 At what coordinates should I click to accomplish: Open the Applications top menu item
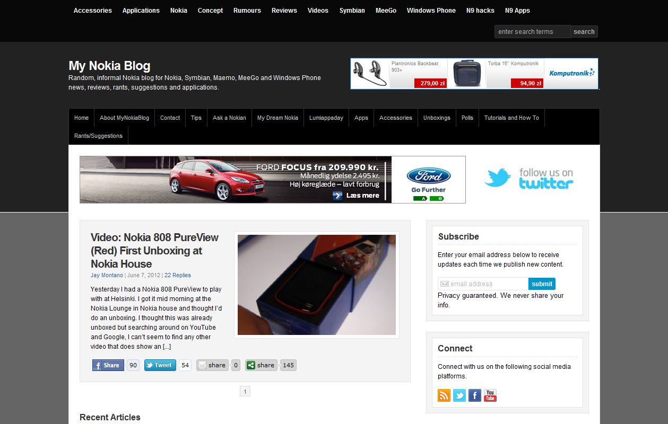141,11
